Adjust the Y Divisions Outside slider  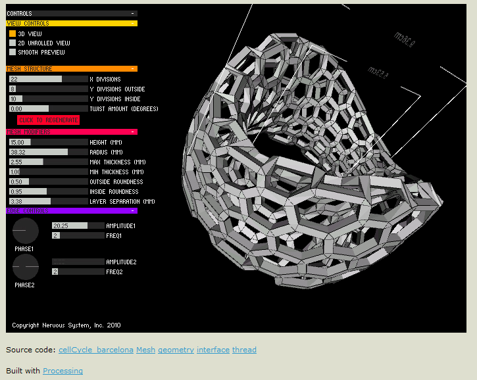click(49, 89)
